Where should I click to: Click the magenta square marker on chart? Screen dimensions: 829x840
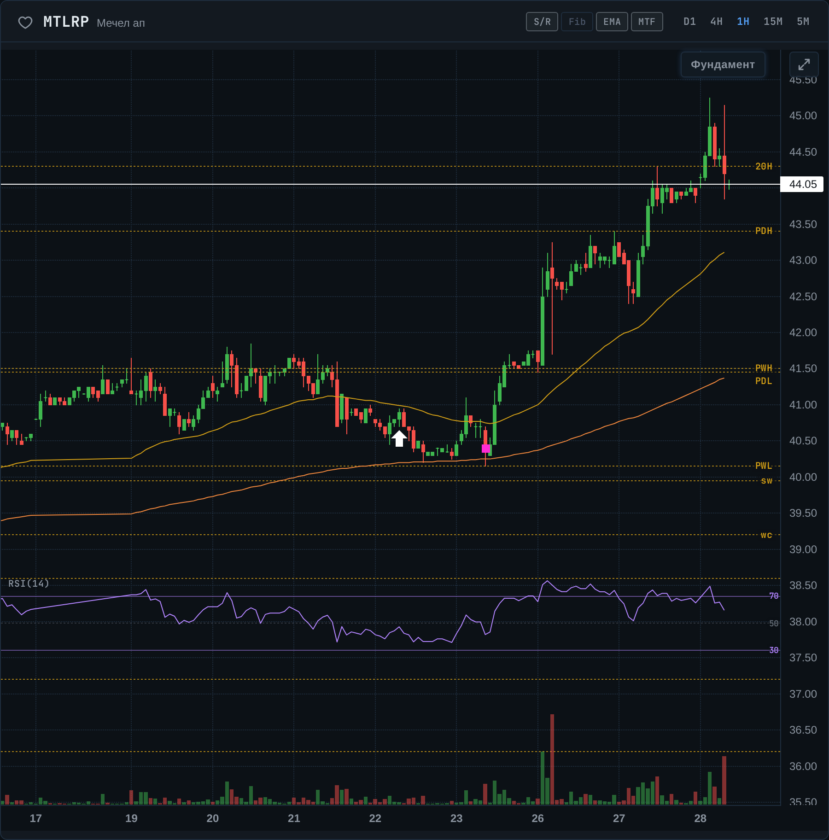tap(485, 449)
